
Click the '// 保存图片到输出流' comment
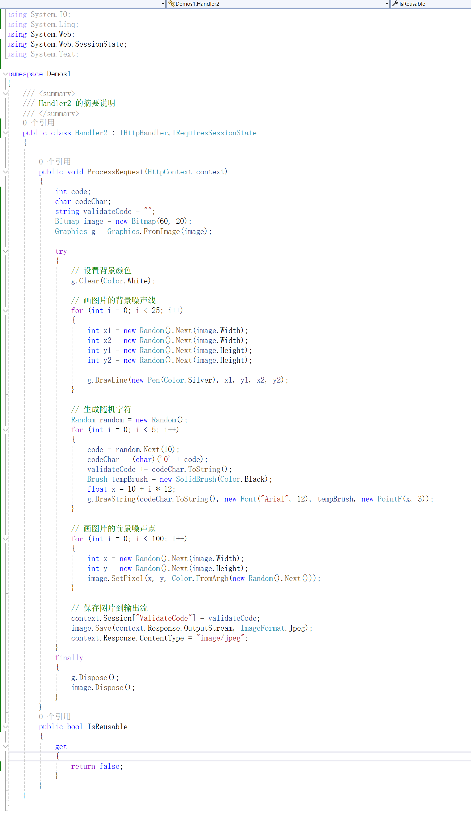tap(109, 608)
